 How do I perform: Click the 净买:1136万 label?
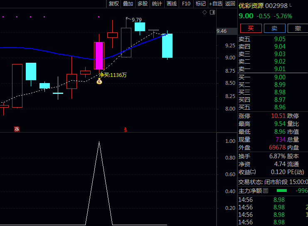(x=113, y=75)
